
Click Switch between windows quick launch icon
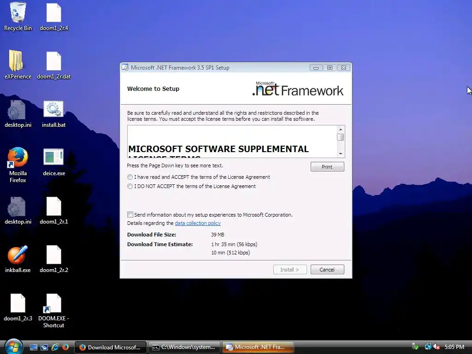(x=44, y=347)
